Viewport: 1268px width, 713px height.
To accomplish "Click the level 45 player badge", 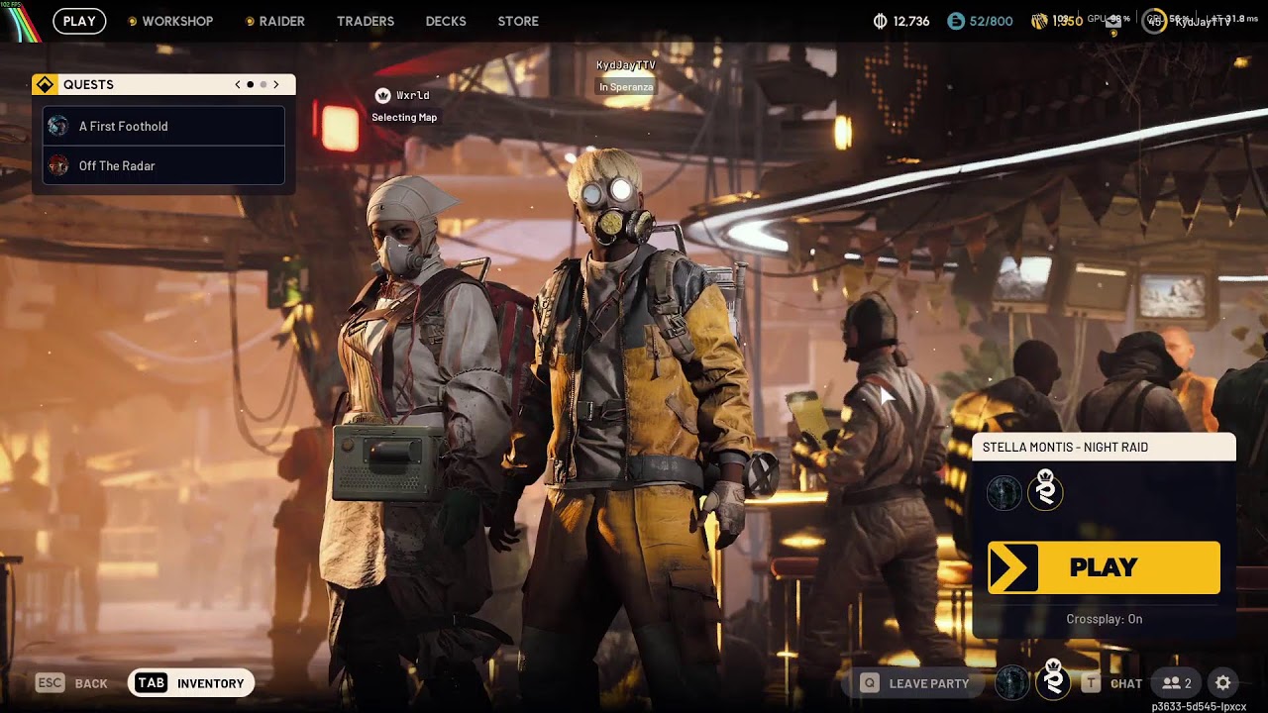I will click(x=1154, y=21).
